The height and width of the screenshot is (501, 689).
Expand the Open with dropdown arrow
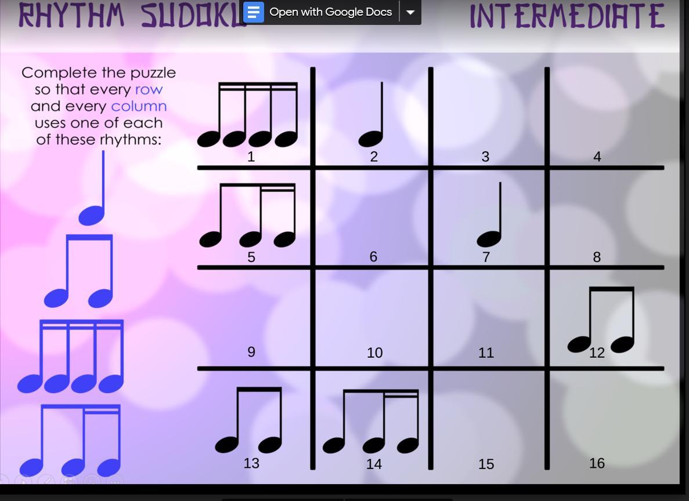pyautogui.click(x=410, y=12)
